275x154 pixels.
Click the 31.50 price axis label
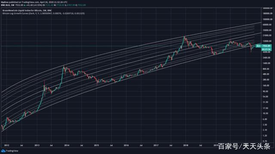[266, 102]
